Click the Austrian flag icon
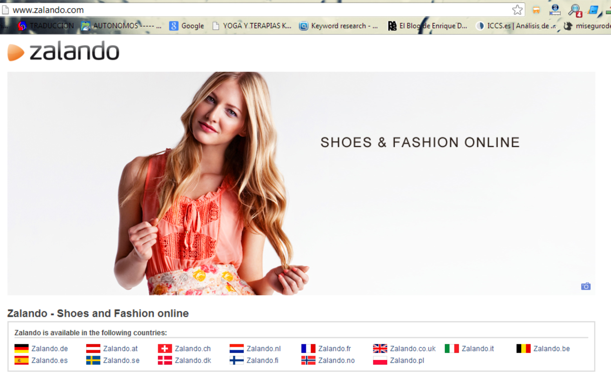 (93, 348)
